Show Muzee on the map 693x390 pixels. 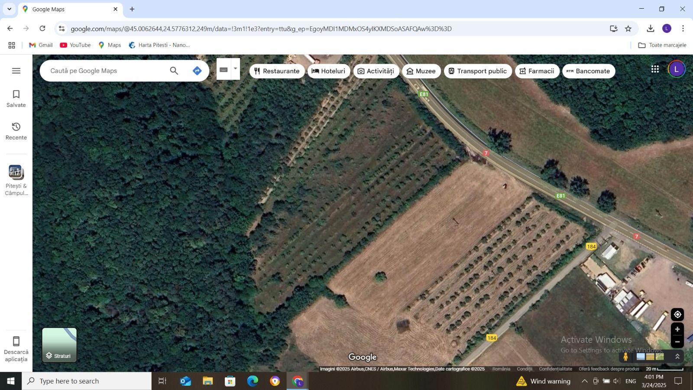tap(421, 71)
